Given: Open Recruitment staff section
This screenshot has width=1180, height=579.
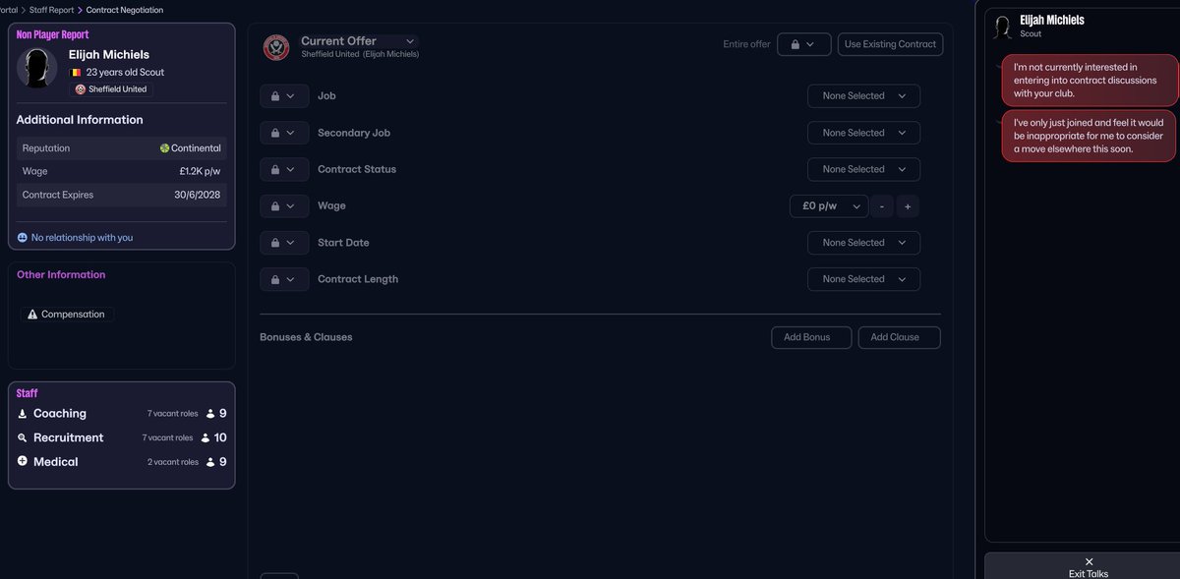Looking at the screenshot, I should point(121,437).
